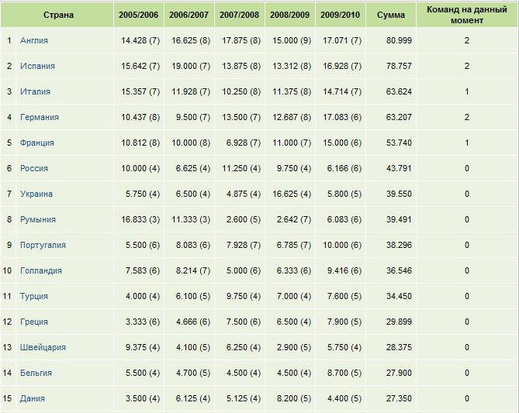The height and width of the screenshot is (413, 519).
Task: Open the Голландия country link
Action: point(41,270)
